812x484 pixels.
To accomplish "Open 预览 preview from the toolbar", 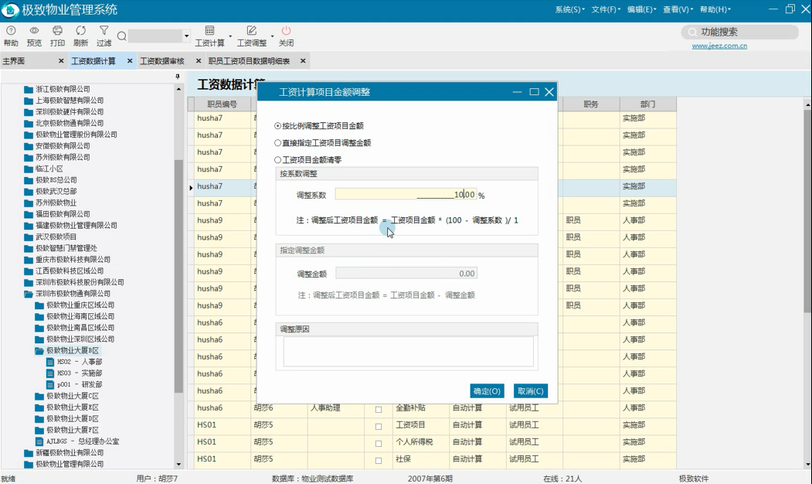I will (x=34, y=31).
